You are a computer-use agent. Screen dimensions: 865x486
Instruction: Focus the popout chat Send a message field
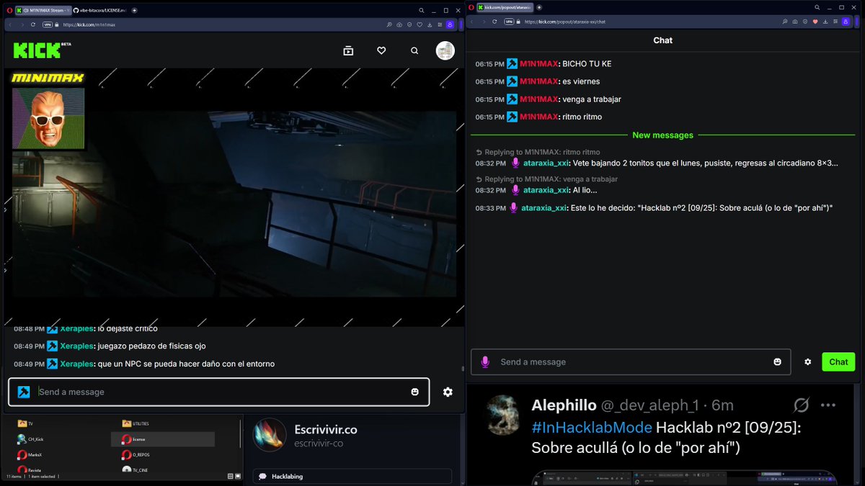coord(631,361)
